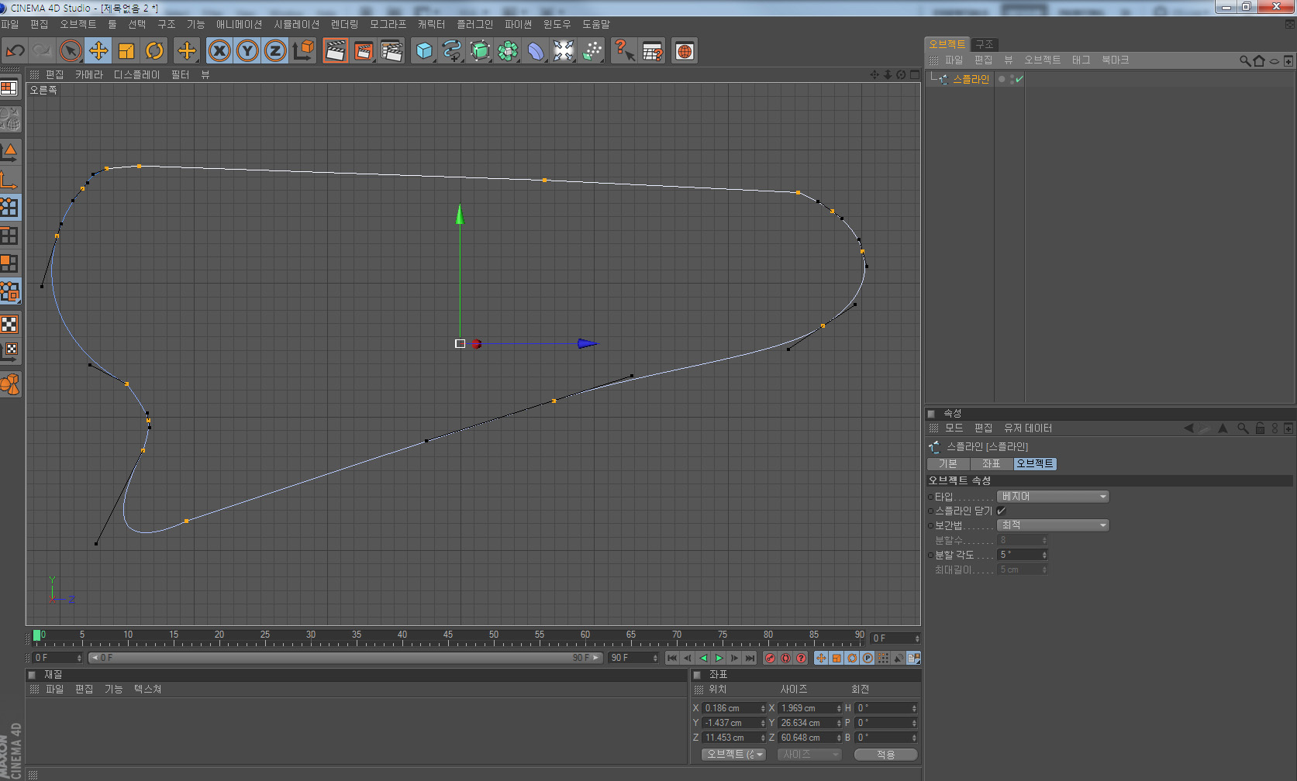Click the 기본 attribute tab button

pos(948,463)
